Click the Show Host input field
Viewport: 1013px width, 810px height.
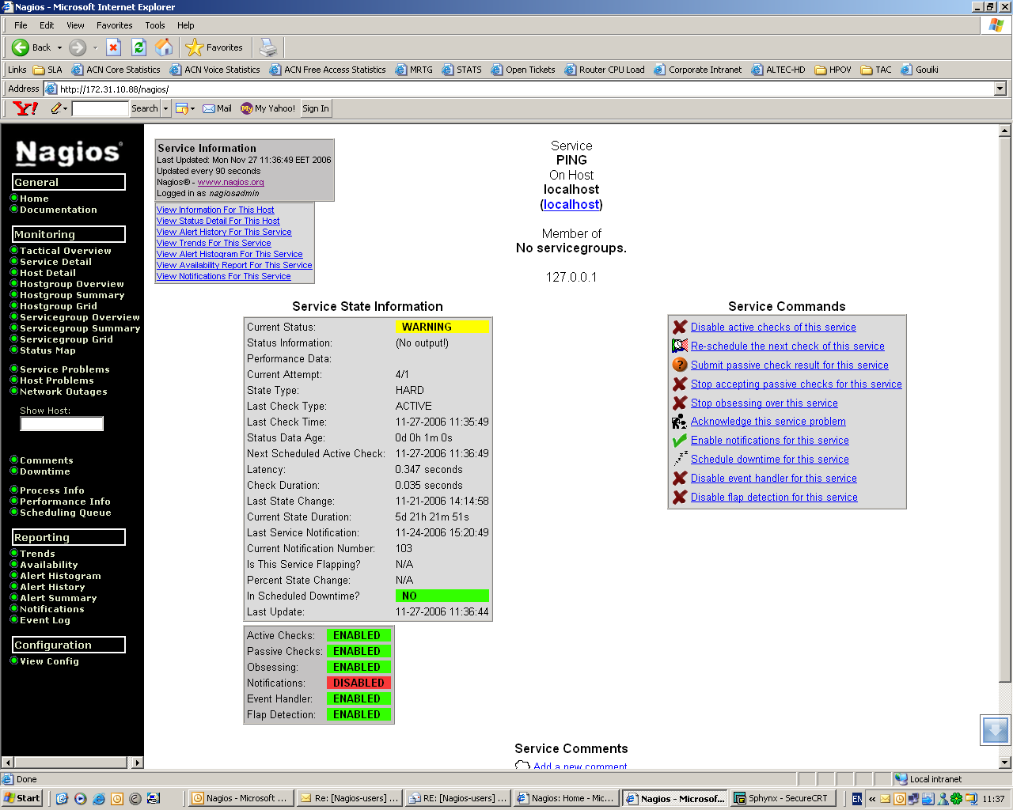[x=62, y=424]
